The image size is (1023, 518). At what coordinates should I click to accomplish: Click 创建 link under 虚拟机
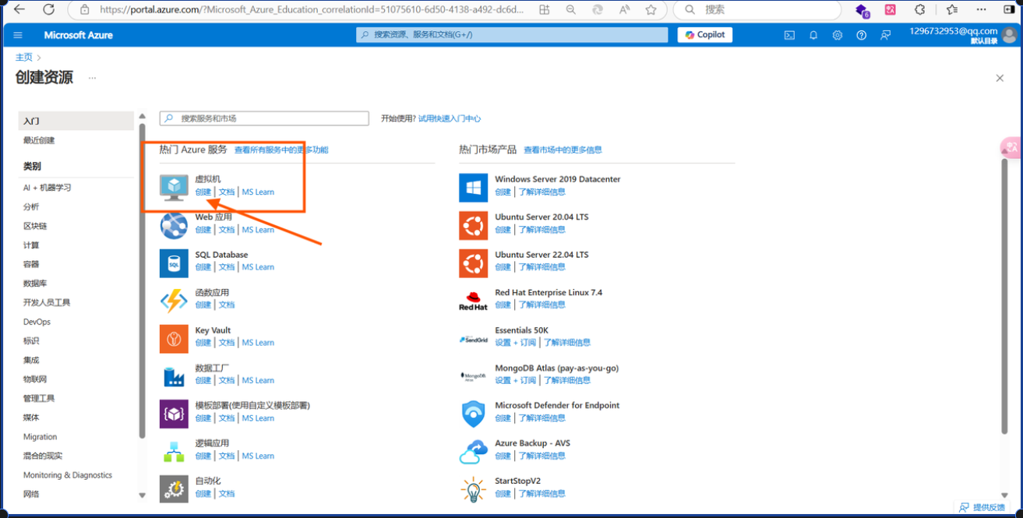click(203, 192)
